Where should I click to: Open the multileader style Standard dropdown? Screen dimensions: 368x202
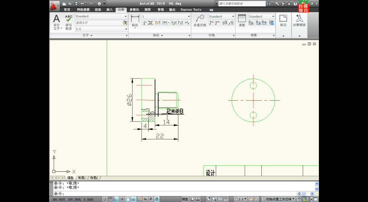pyautogui.click(x=233, y=16)
